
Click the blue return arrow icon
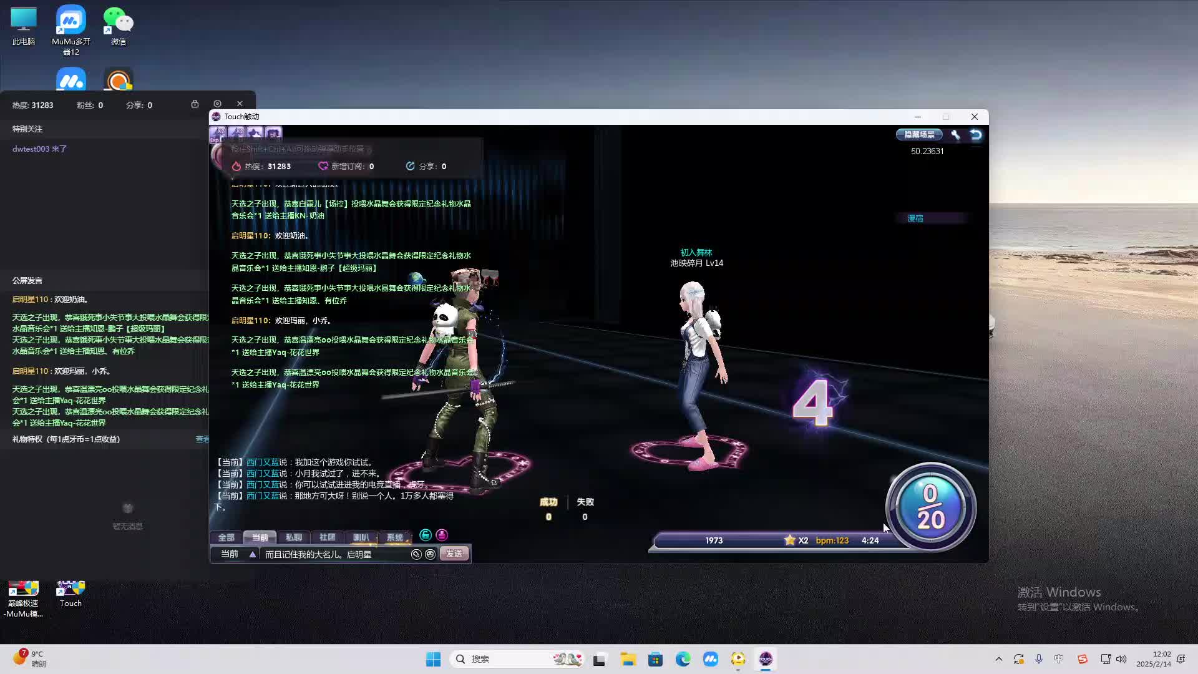pyautogui.click(x=976, y=135)
